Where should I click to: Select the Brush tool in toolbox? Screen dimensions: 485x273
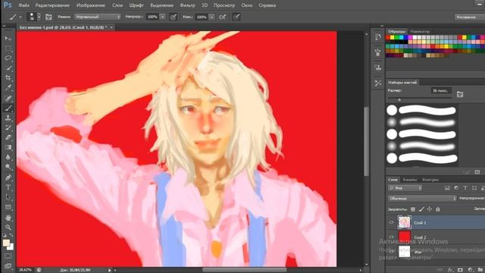click(8, 108)
